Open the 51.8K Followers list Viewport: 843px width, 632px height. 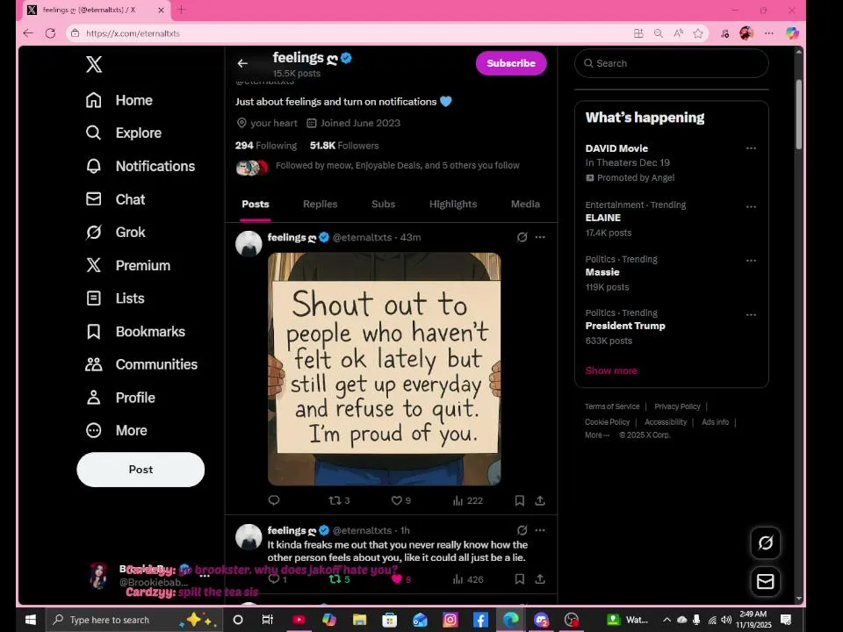click(344, 146)
